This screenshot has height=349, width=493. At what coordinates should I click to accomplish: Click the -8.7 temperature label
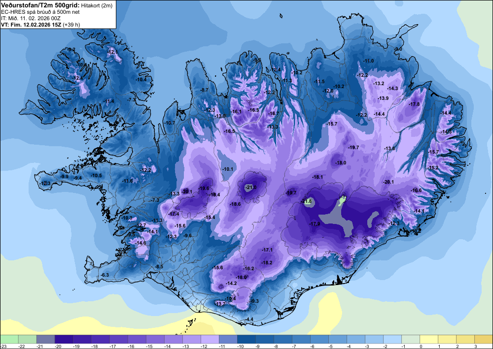coord(205,90)
